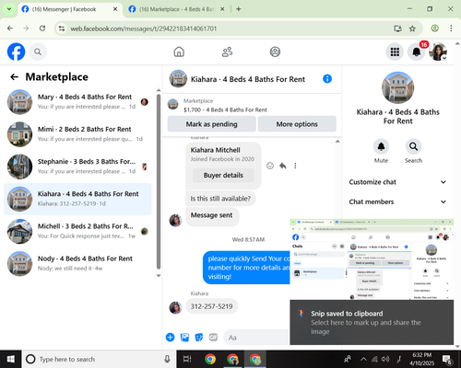This screenshot has height=368, width=461.
Task: Mute the conversation using bell icon
Action: point(381,146)
